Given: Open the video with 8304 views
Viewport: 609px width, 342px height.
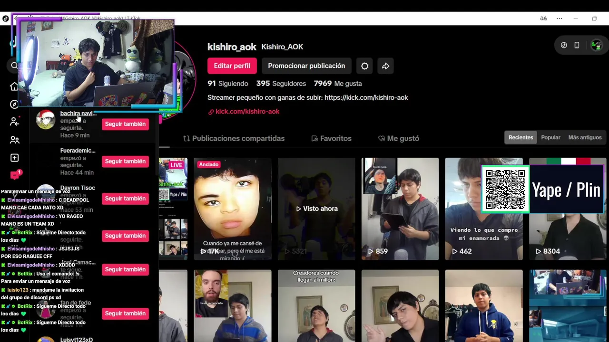Looking at the screenshot, I should coord(568,209).
